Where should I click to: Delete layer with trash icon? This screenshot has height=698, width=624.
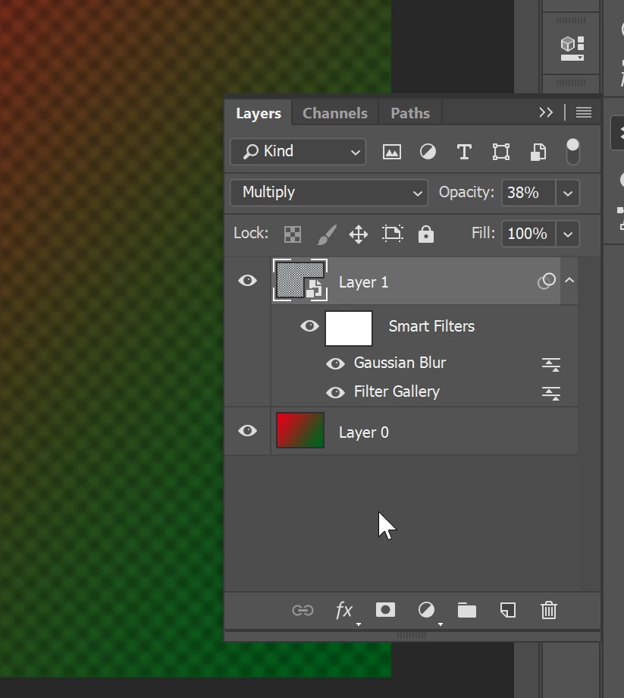549,610
